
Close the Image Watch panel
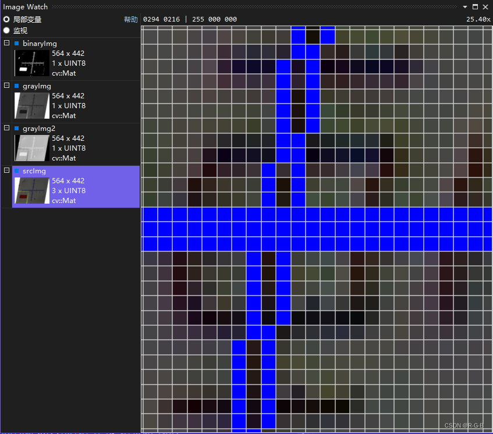pos(485,6)
